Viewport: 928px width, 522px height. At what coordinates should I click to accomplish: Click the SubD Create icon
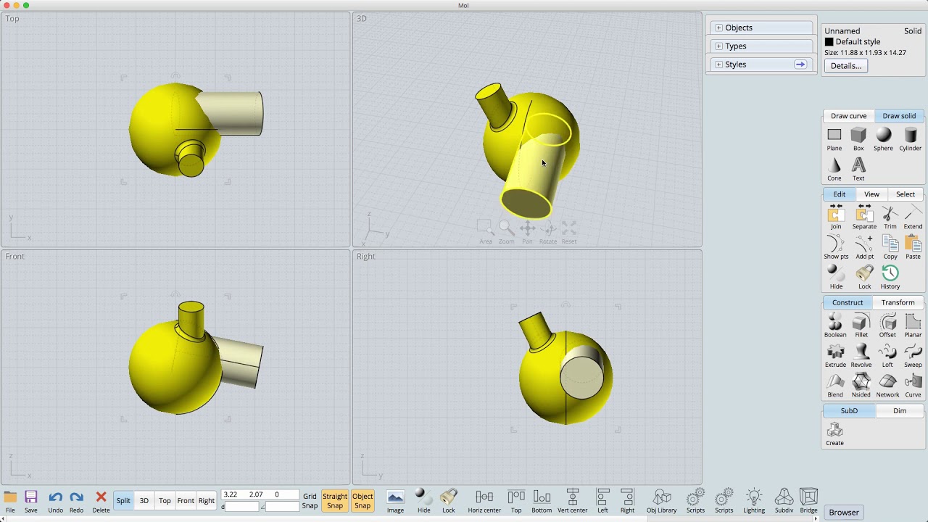pyautogui.click(x=834, y=434)
